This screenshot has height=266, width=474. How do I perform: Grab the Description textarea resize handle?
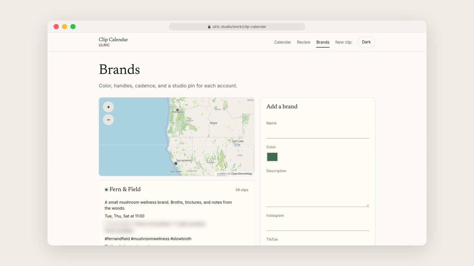tap(367, 205)
